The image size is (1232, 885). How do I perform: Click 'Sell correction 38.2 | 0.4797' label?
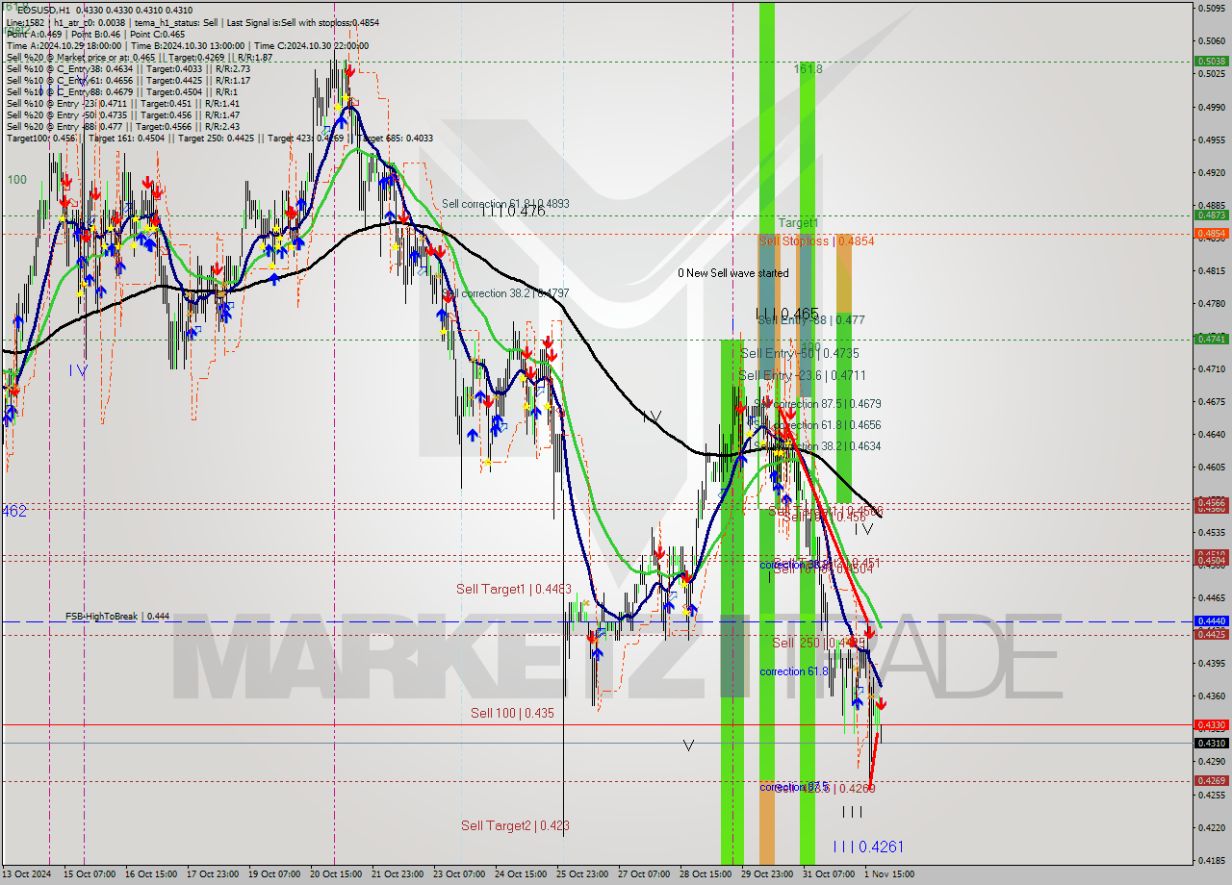coord(505,293)
